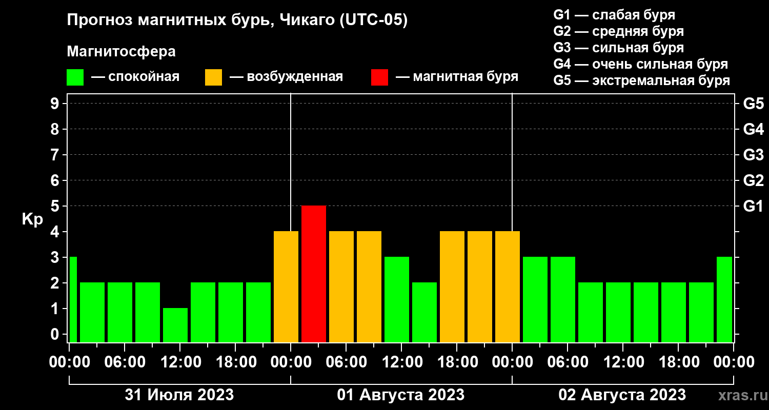Click the '02 Августа 2023' date label
Image resolution: width=769 pixels, height=410 pixels.
(x=622, y=395)
